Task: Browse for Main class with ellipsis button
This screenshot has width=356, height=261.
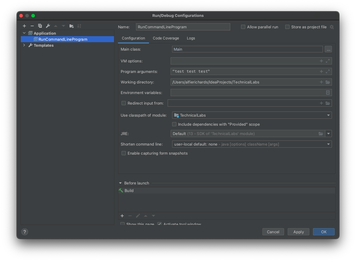Action: point(328,49)
